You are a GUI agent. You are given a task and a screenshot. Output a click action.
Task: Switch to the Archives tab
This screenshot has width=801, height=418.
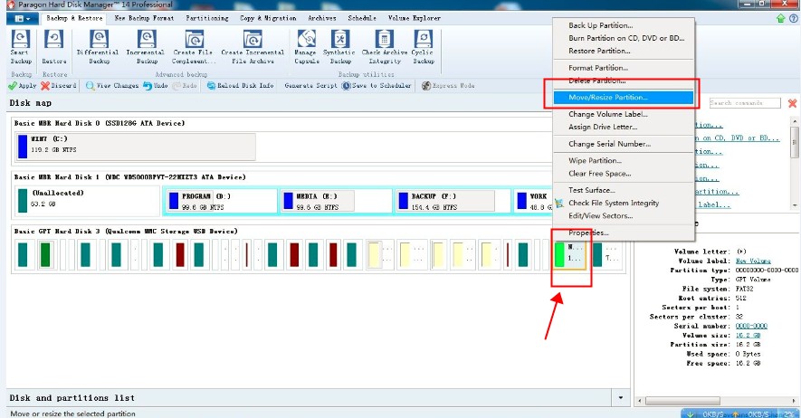322,18
